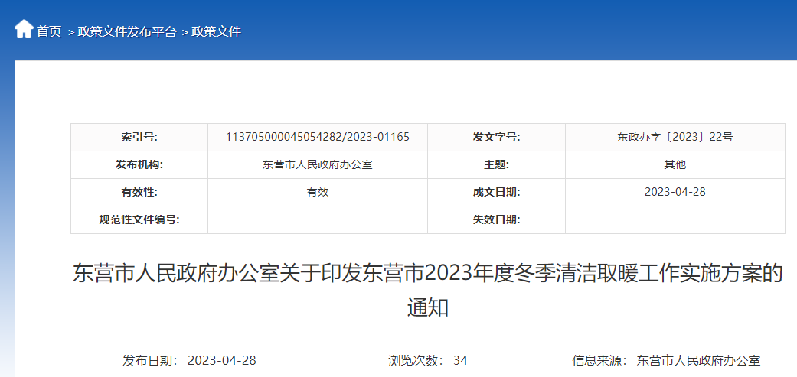Click the 索引号 label cell
This screenshot has height=377, width=797.
(x=139, y=138)
